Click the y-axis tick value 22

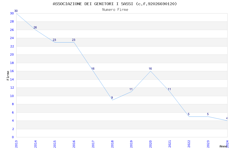(x=12, y=46)
